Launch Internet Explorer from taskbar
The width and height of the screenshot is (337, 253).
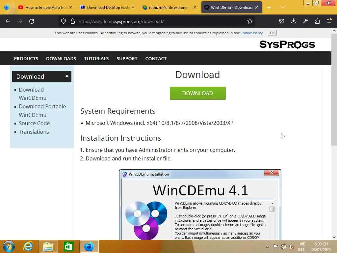click(x=28, y=246)
